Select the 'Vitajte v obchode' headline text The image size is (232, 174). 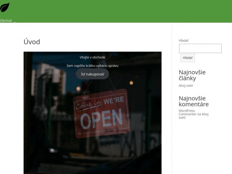coord(92,57)
